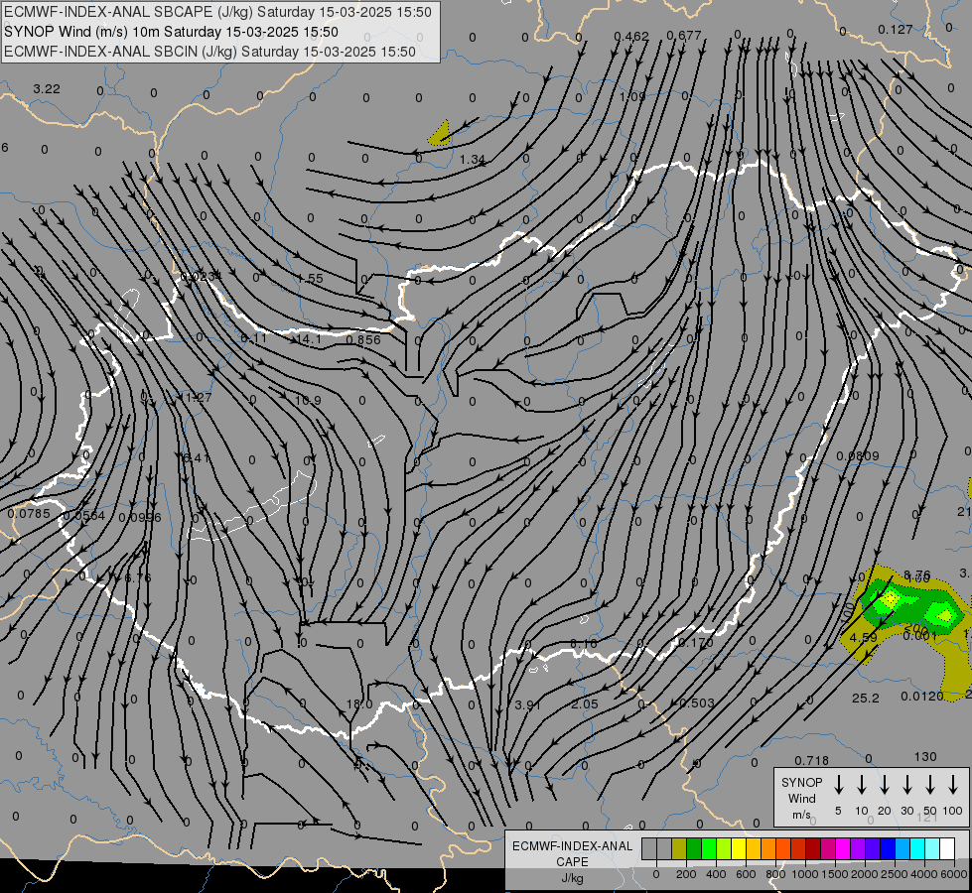
Task: Click the grid value 3.91
Action: pos(527,704)
